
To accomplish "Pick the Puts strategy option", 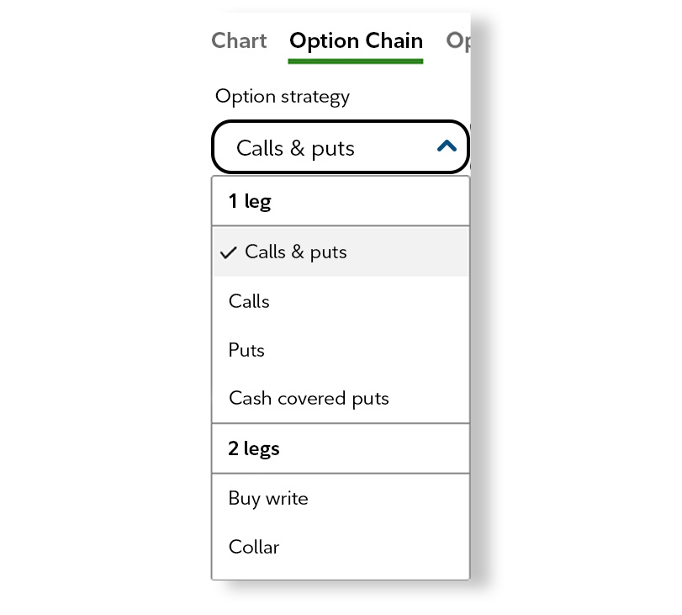I will [x=246, y=349].
